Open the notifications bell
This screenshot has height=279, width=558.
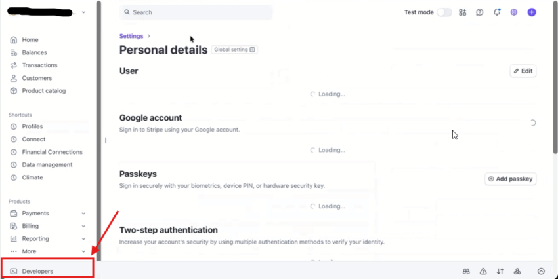(497, 12)
